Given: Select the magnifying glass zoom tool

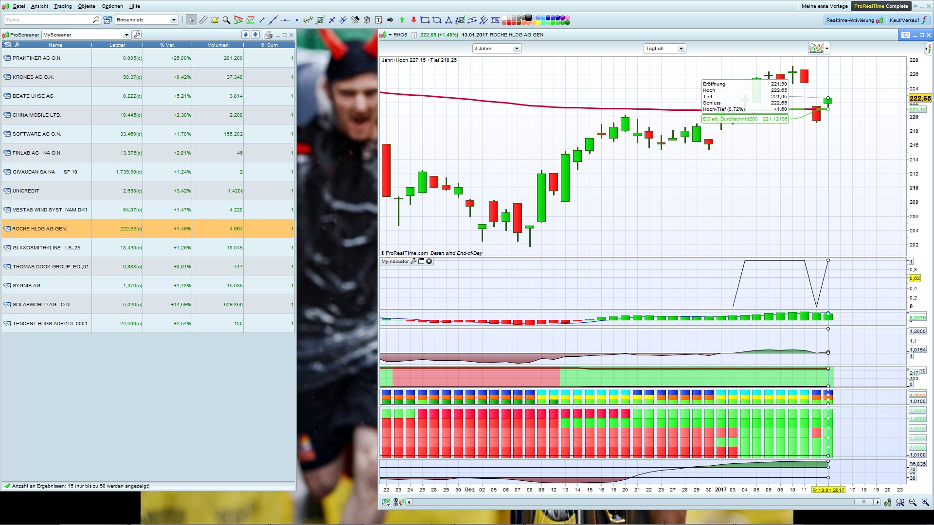Looking at the screenshot, I should click(x=226, y=20).
